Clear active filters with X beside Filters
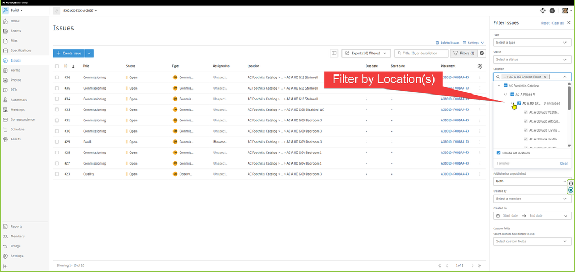Screen dimensions: 575x272 (x=482, y=53)
